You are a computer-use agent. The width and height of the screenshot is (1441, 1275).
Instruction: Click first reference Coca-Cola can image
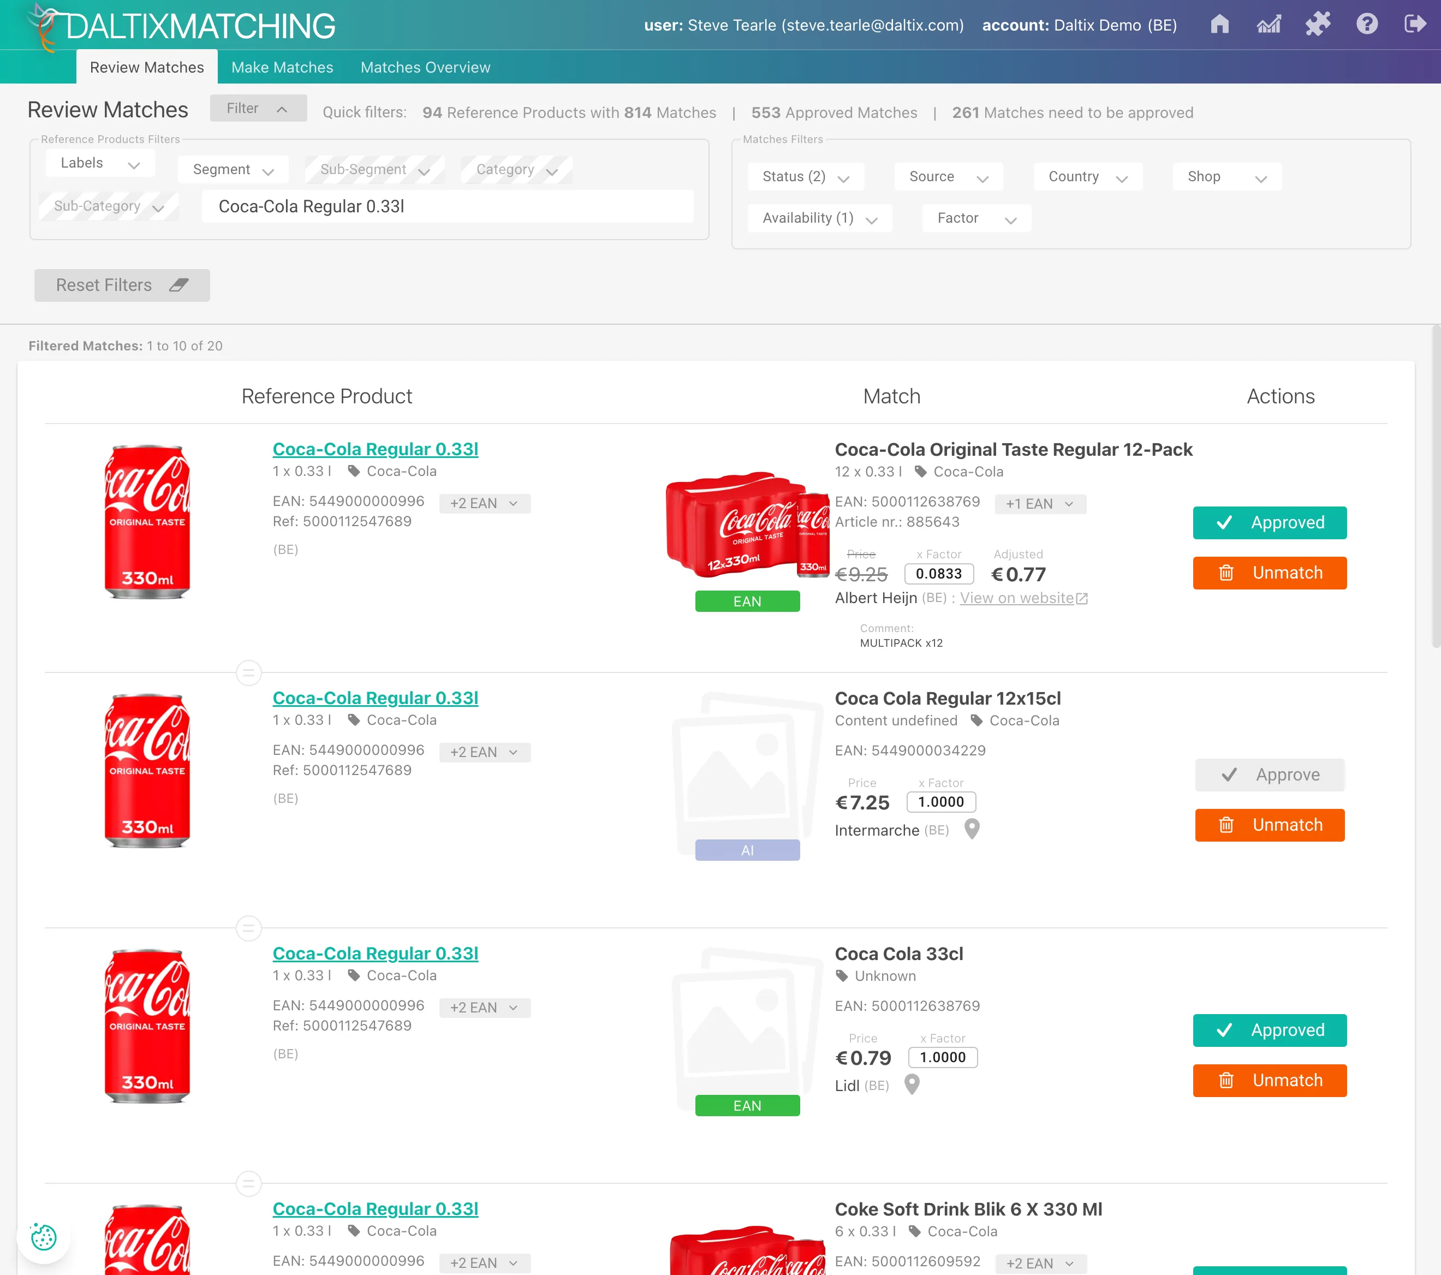pyautogui.click(x=147, y=522)
